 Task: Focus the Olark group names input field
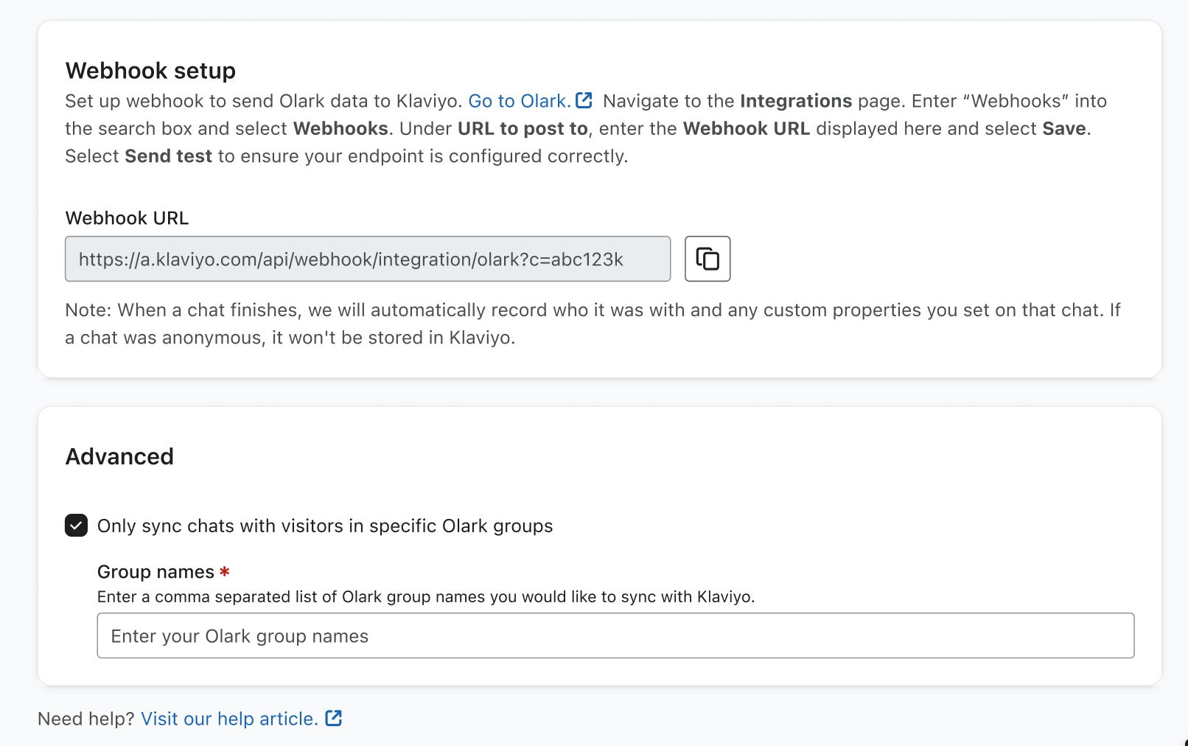615,635
